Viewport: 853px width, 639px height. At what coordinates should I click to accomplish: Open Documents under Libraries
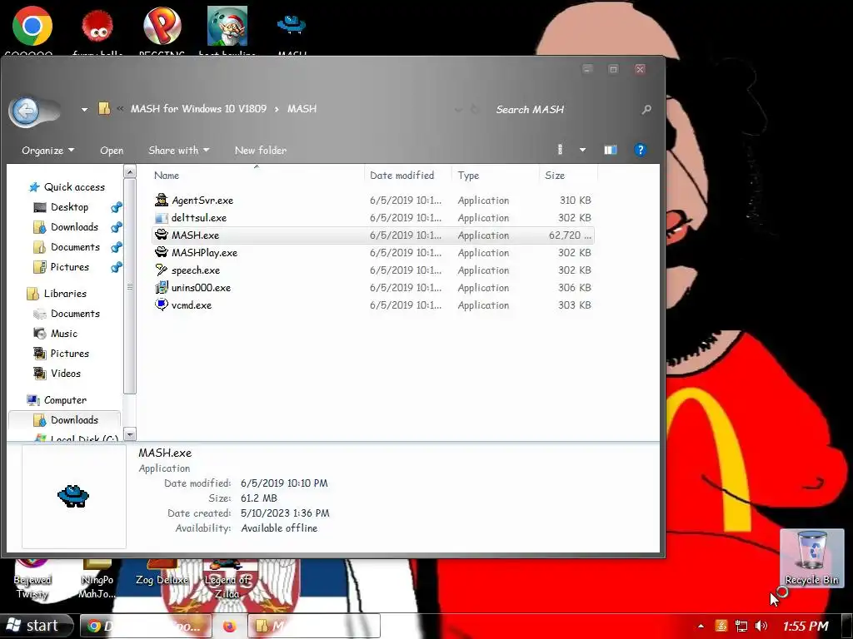click(x=75, y=314)
